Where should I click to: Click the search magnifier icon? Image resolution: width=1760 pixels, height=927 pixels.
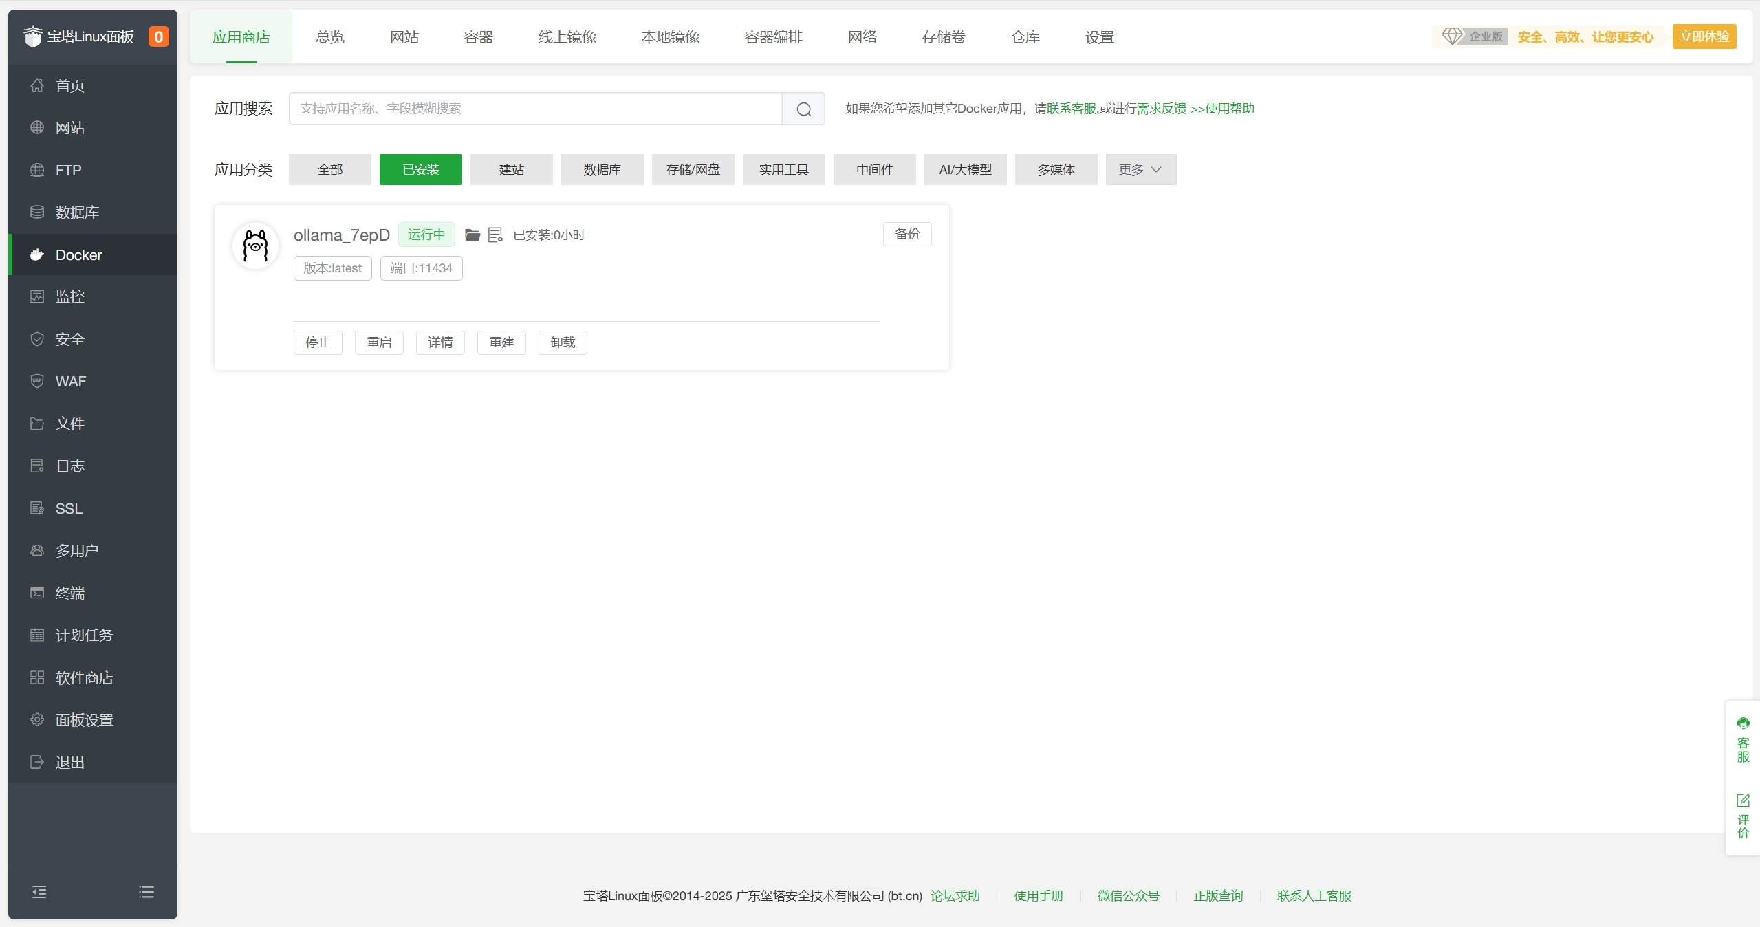tap(803, 109)
